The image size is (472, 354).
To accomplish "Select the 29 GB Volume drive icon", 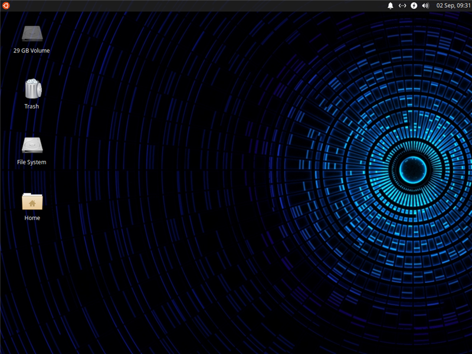I will point(32,34).
